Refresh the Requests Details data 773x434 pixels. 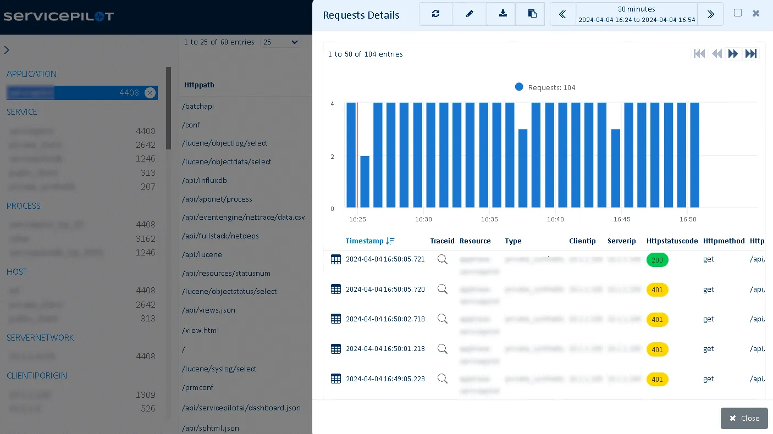click(x=435, y=14)
